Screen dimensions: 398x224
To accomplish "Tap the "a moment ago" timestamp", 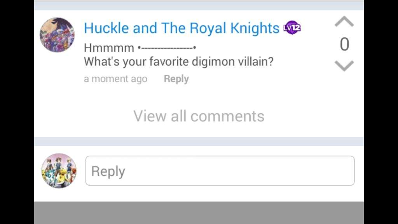I will click(x=115, y=79).
